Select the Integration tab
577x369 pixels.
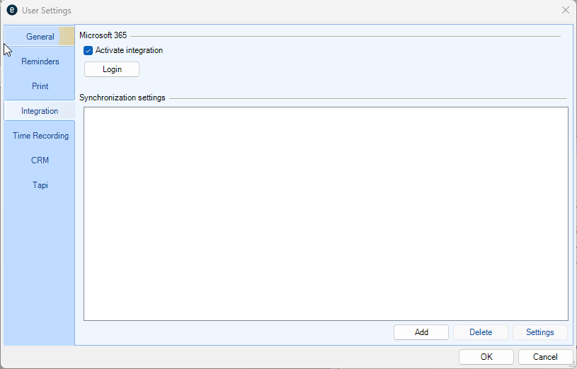[40, 111]
